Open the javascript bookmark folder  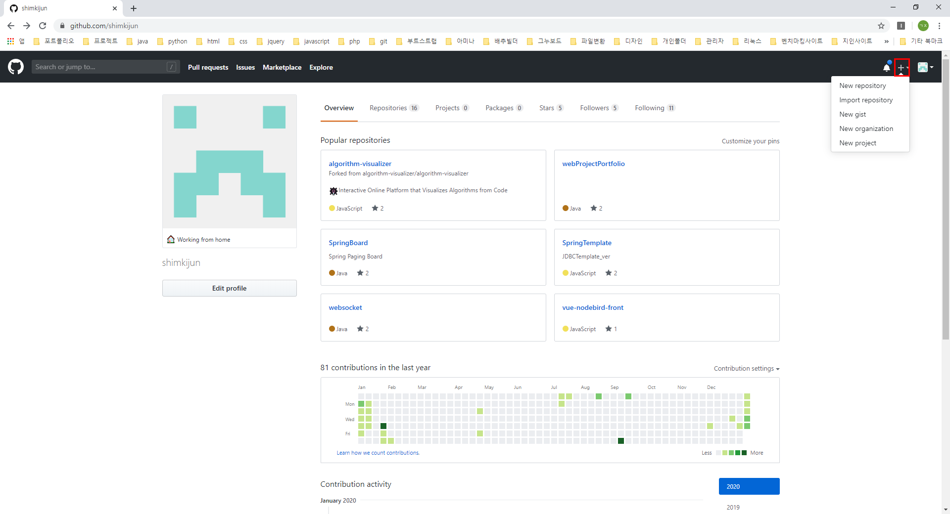pos(311,42)
